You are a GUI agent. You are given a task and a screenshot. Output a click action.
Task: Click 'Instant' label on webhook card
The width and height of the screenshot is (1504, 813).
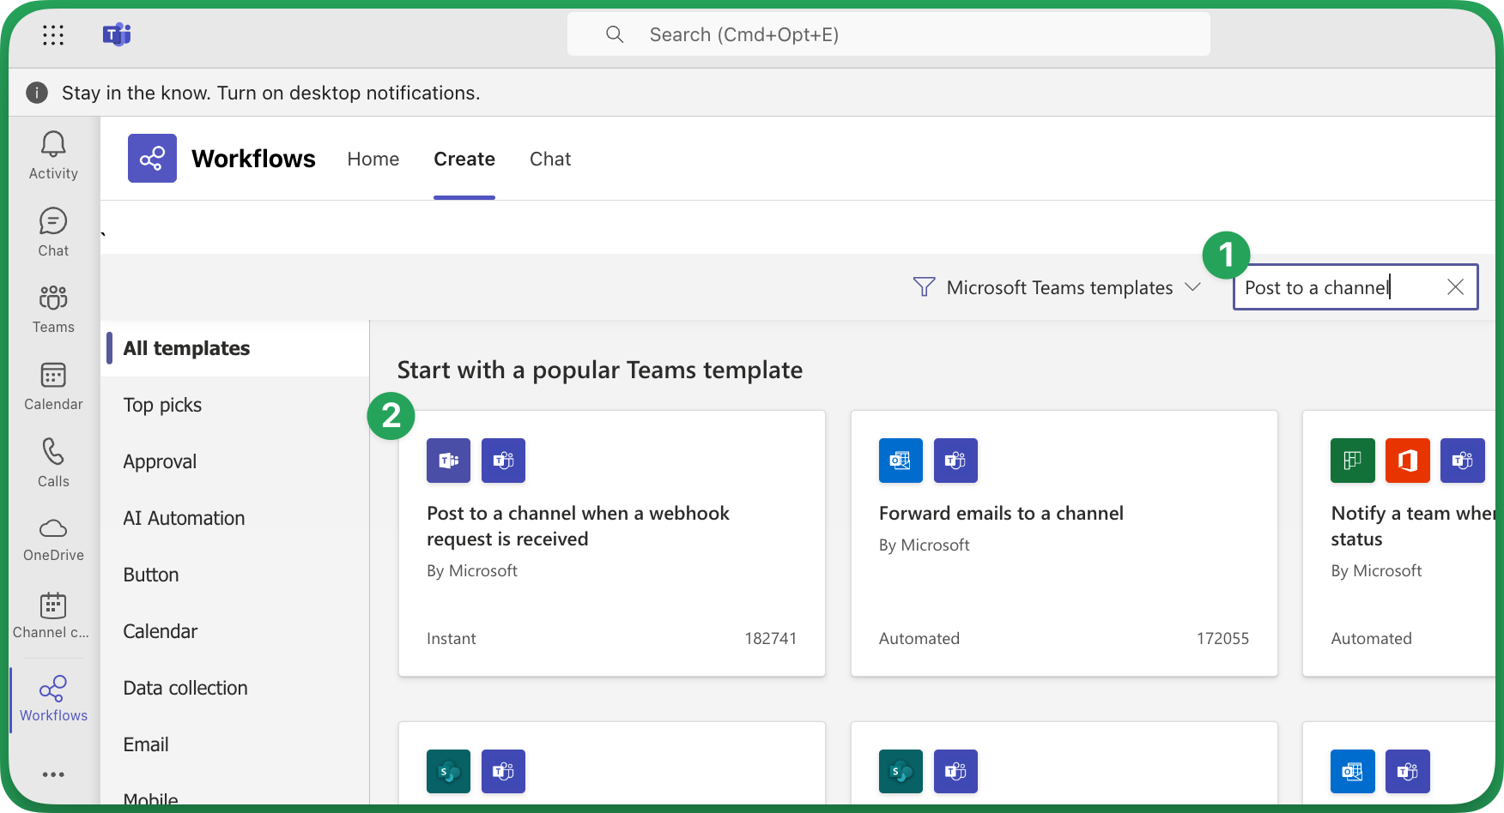(x=452, y=638)
